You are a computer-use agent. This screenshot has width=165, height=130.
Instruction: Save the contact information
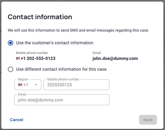pos(148,120)
